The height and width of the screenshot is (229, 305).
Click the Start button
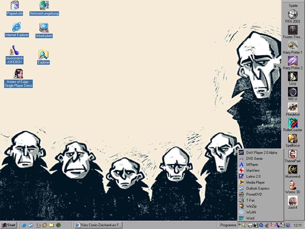coord(9,225)
